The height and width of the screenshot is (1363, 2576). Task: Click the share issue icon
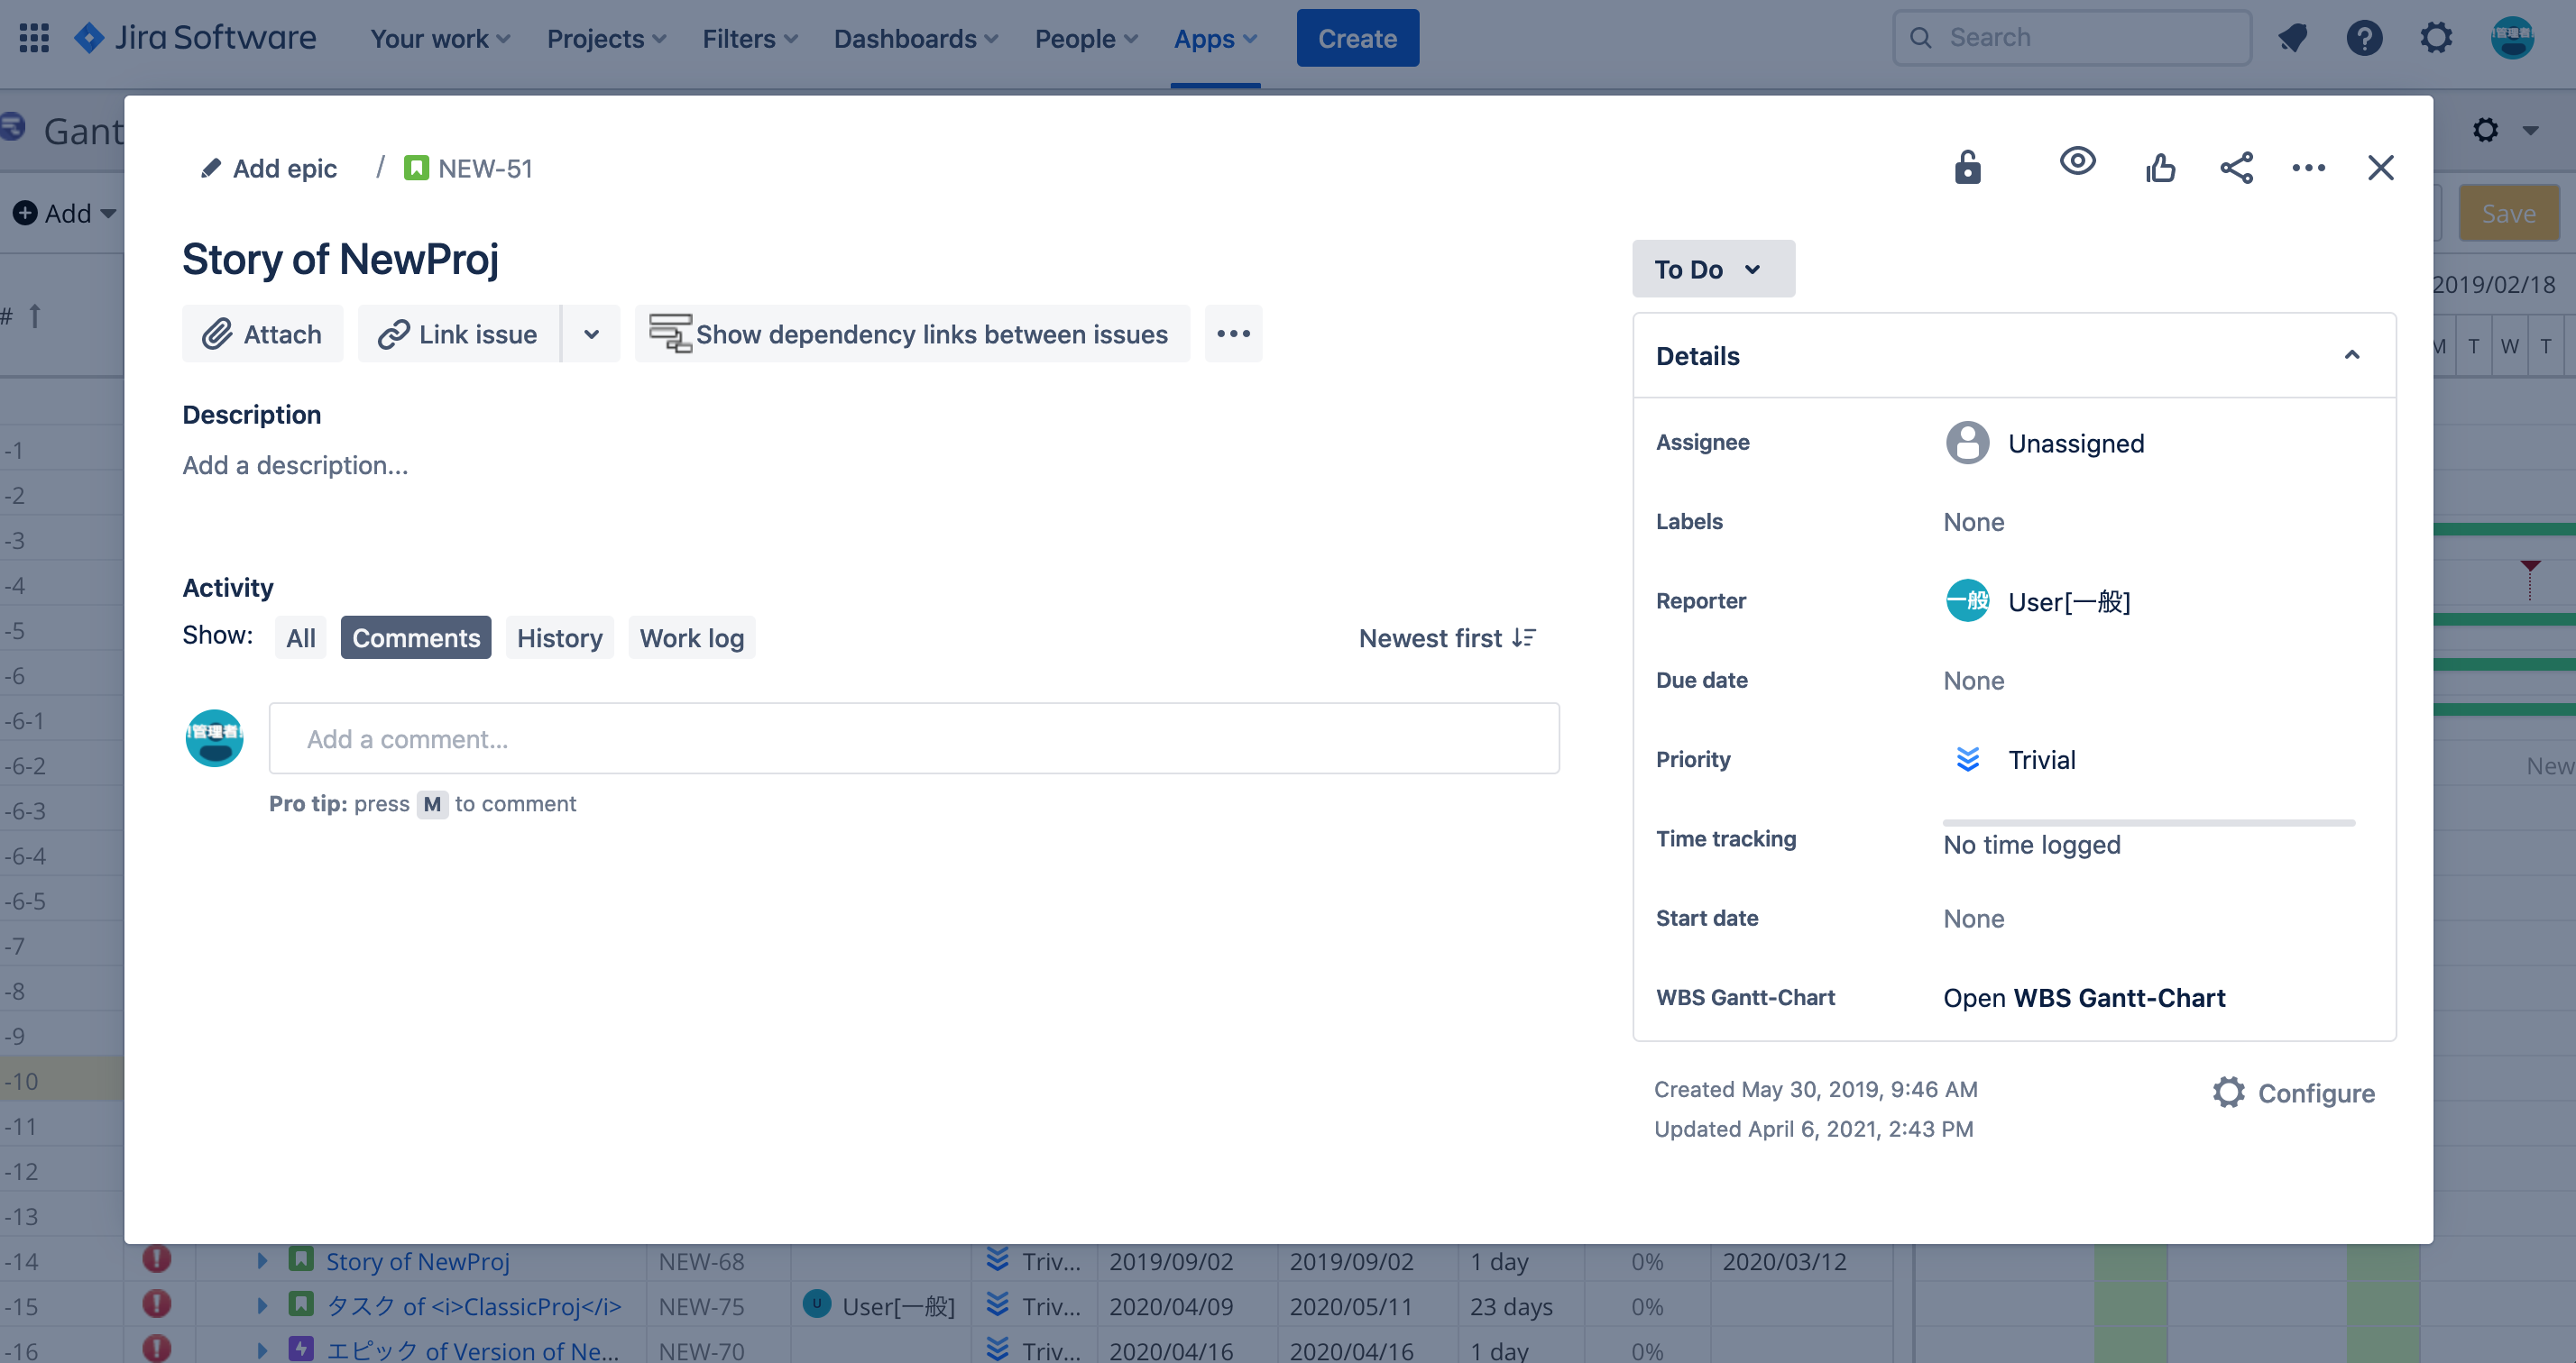(2236, 167)
